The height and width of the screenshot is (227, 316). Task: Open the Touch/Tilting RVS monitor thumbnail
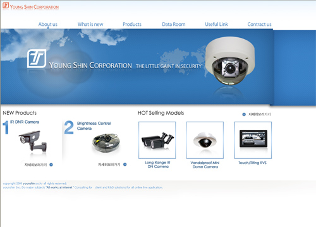tap(253, 140)
